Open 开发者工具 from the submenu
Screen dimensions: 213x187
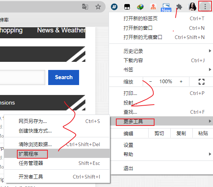[x=57, y=177]
